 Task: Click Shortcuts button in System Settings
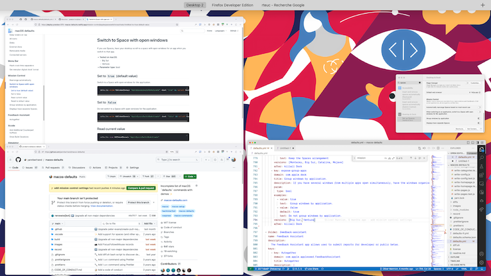(459, 129)
